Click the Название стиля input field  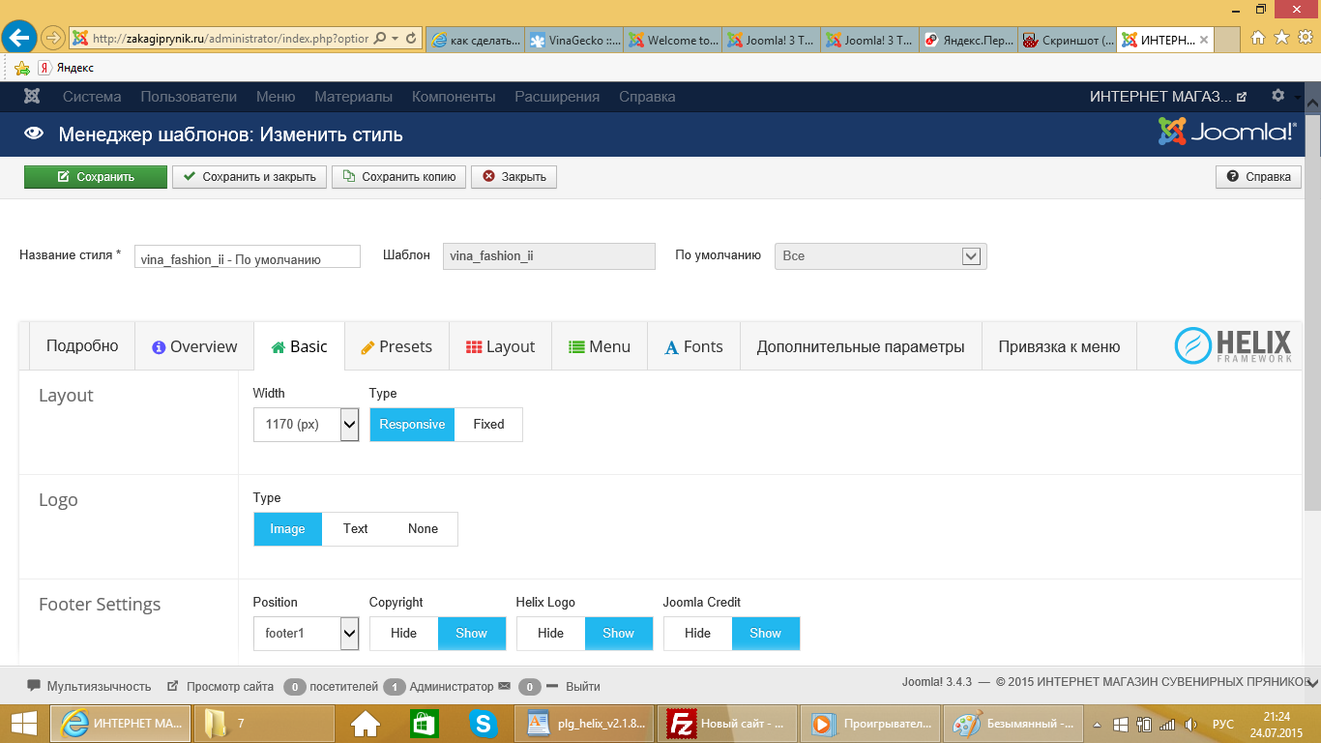(247, 256)
